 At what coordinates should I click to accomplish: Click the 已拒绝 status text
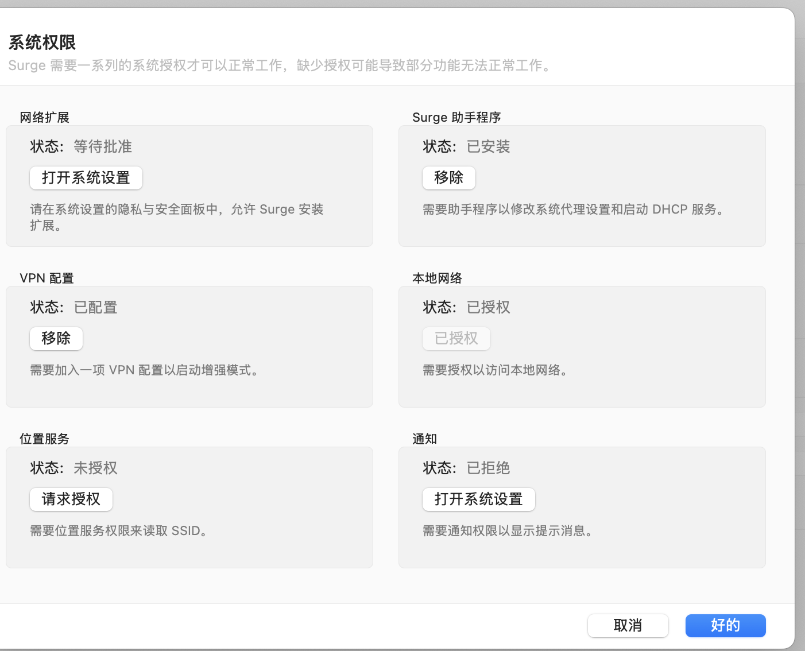pyautogui.click(x=489, y=468)
